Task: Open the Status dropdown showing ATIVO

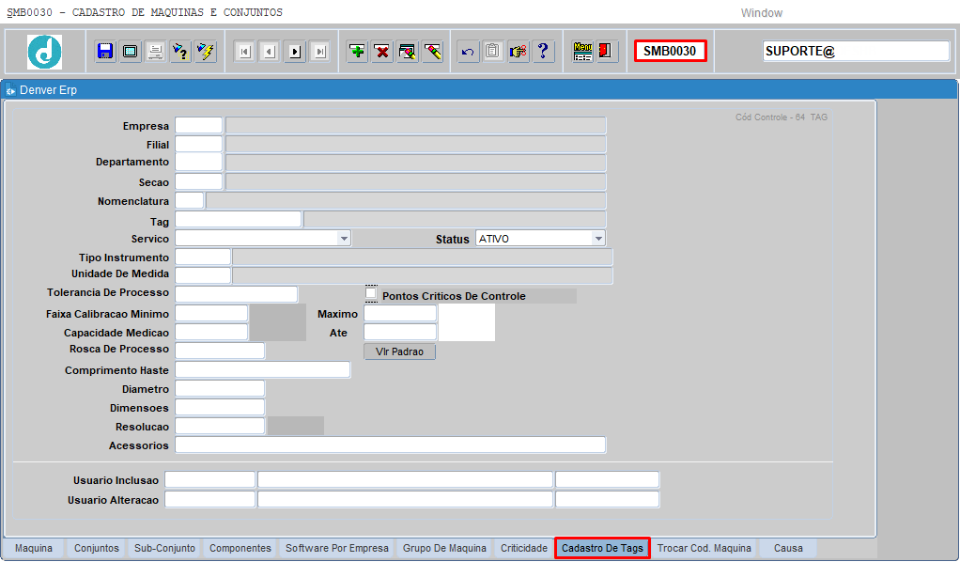Action: (x=598, y=239)
